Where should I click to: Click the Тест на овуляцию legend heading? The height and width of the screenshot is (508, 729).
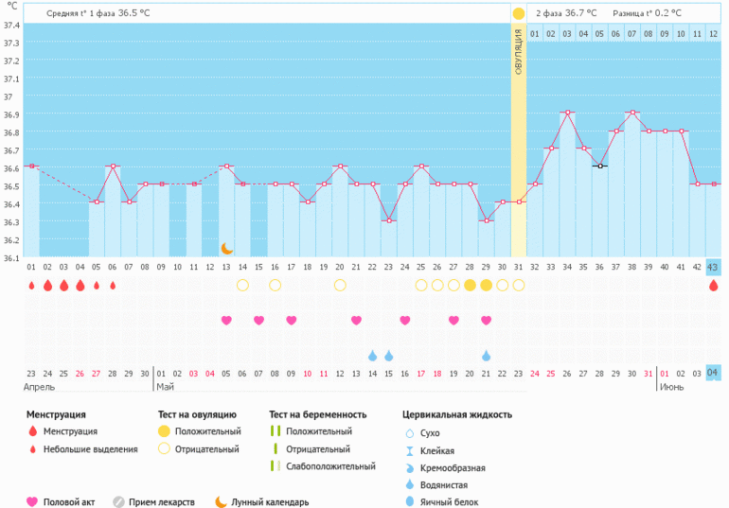pyautogui.click(x=197, y=414)
